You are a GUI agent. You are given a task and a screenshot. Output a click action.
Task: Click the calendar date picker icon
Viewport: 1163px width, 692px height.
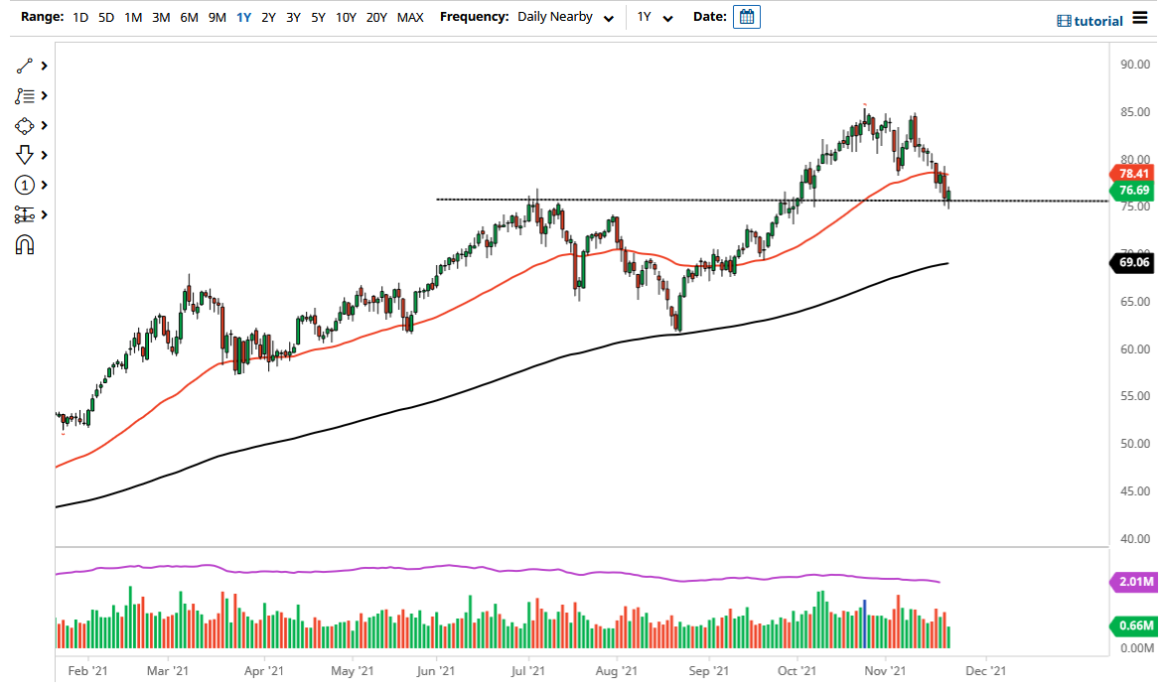point(745,16)
